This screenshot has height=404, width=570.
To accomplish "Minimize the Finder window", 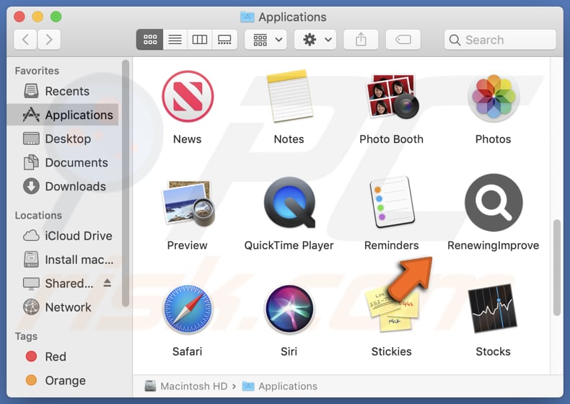I will (38, 17).
